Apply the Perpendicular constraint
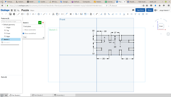 pyautogui.click(x=124, y=14)
